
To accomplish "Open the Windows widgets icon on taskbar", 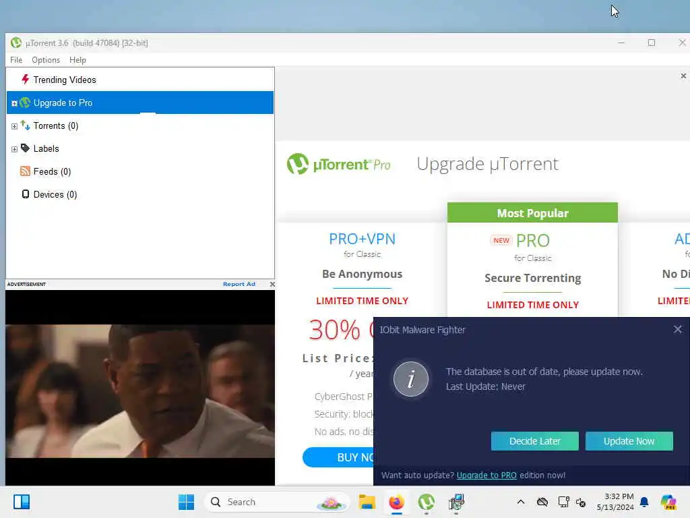I will point(22,502).
